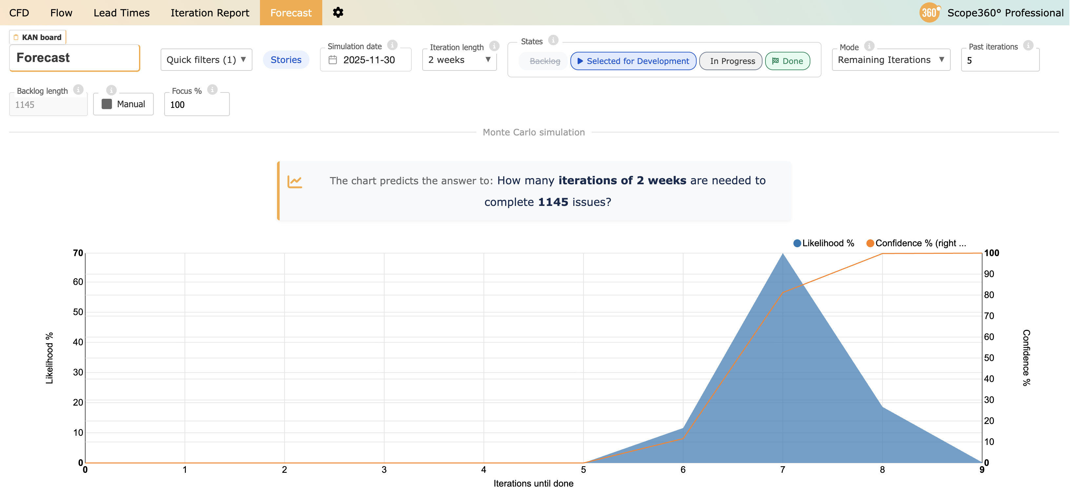Enable the Manual backlog checkbox
This screenshot has width=1070, height=501.
coord(107,104)
